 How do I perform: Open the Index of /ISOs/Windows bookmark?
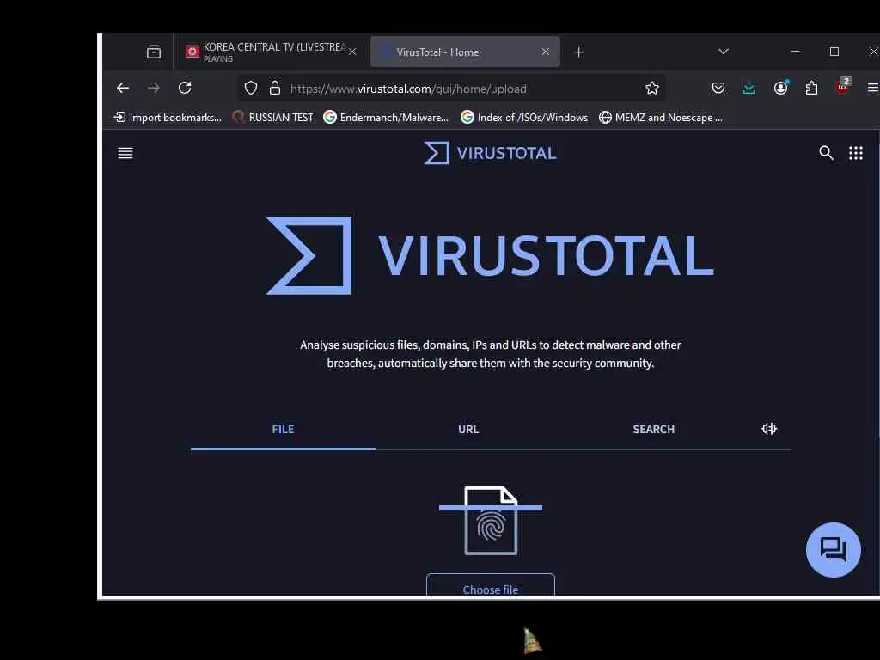[x=524, y=117]
